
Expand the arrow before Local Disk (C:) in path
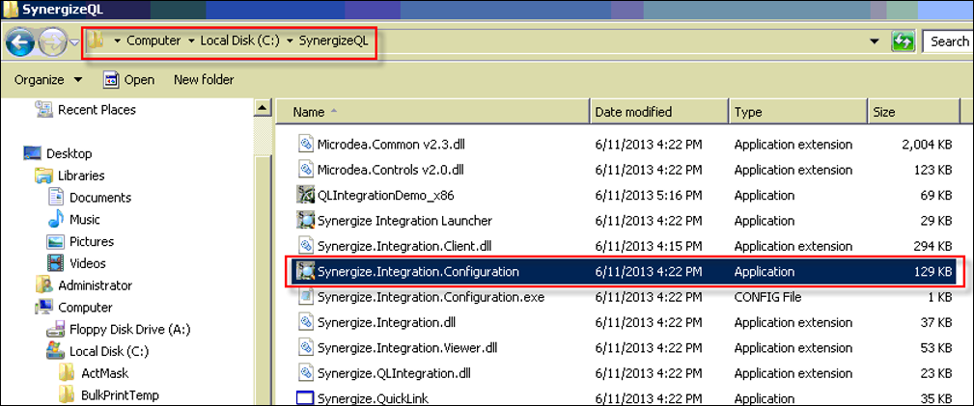tap(191, 41)
